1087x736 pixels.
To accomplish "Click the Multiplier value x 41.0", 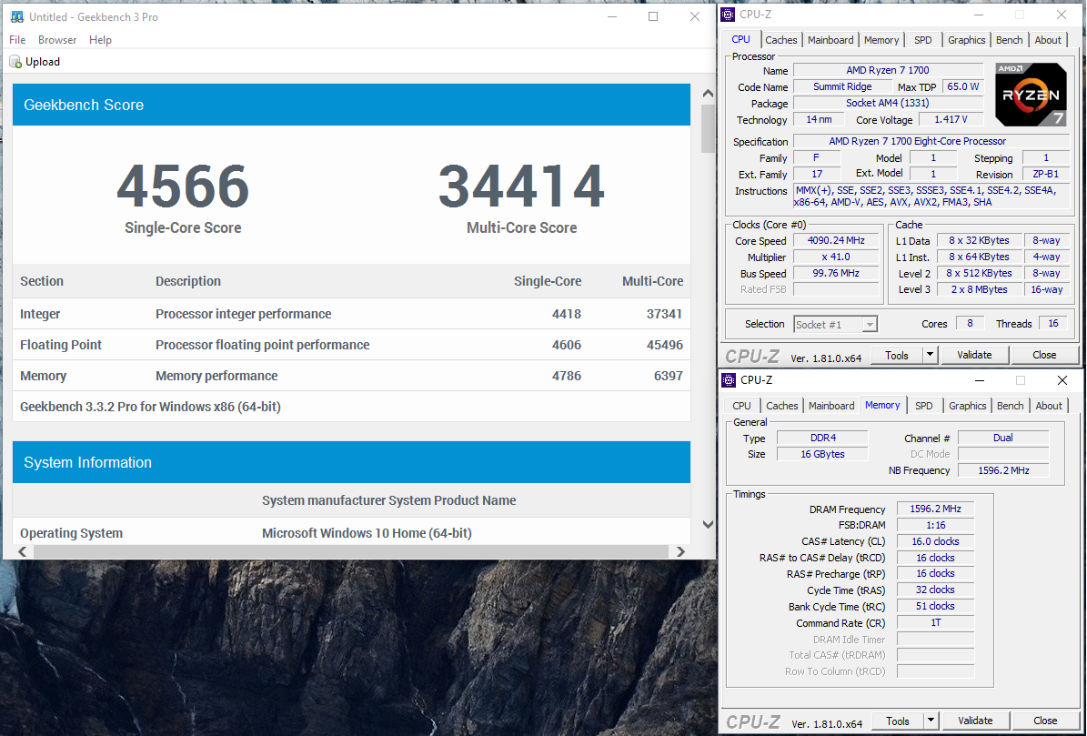I will pos(835,257).
